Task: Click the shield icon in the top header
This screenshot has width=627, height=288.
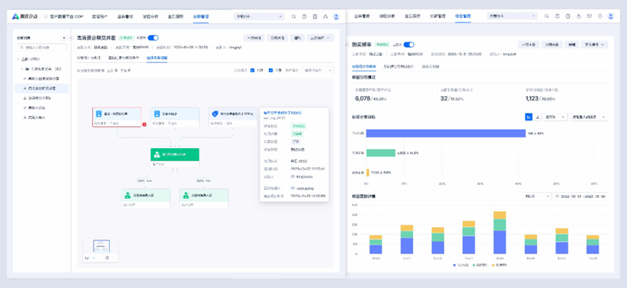Action: pyautogui.click(x=589, y=17)
